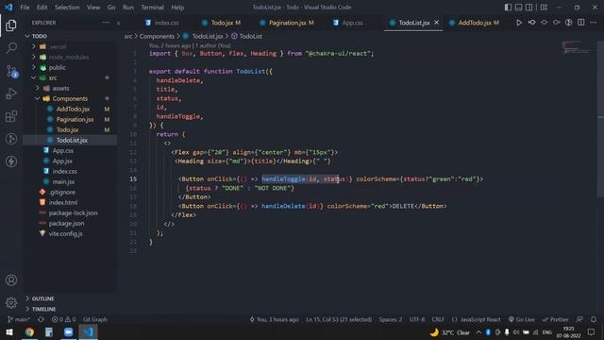Viewport: 604px width, 340px height.
Task: Open the Run menu
Action: click(x=128, y=8)
